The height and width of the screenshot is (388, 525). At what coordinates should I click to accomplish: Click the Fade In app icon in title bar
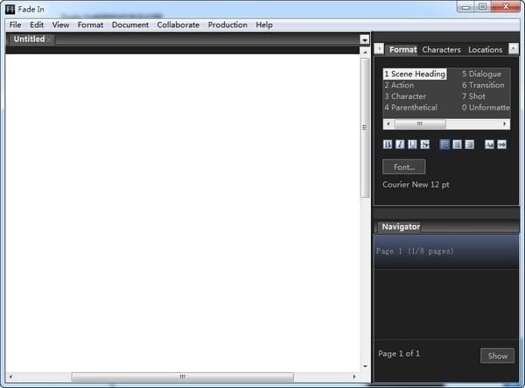click(x=10, y=9)
